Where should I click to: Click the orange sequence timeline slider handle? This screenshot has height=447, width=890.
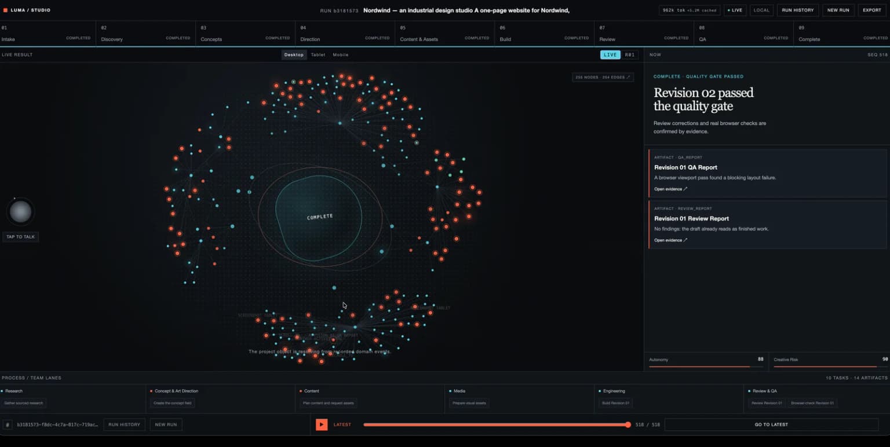coord(628,424)
